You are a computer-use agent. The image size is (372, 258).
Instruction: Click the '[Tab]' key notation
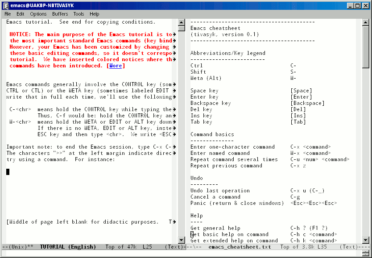[x=298, y=122]
